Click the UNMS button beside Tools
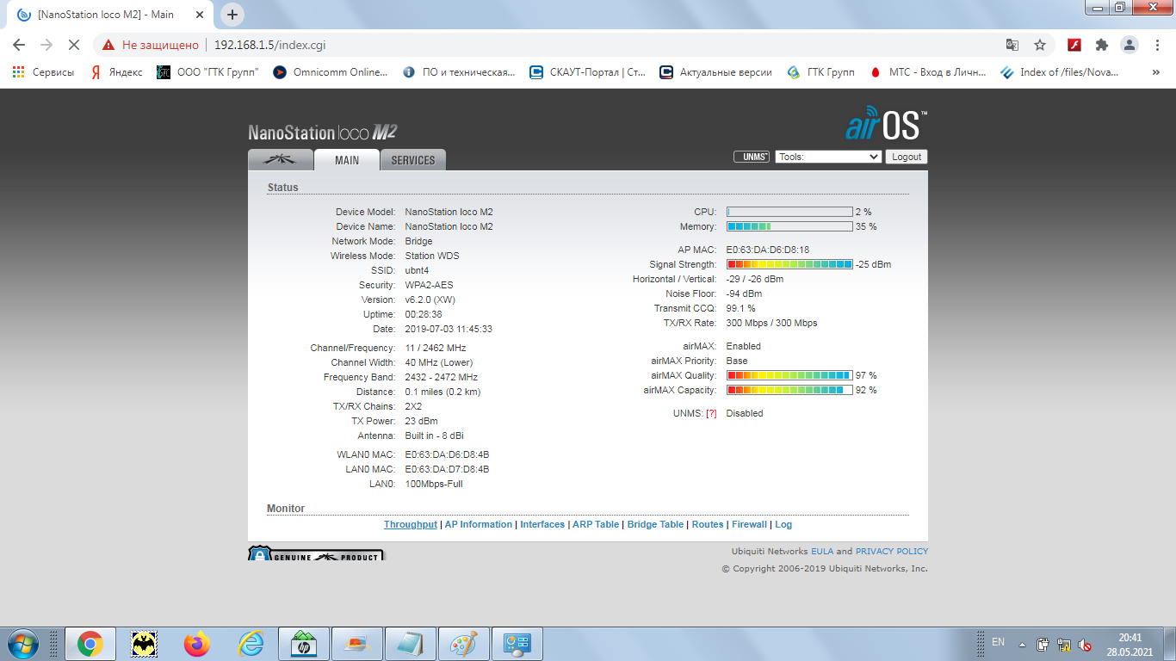Image resolution: width=1176 pixels, height=661 pixels. pos(752,157)
